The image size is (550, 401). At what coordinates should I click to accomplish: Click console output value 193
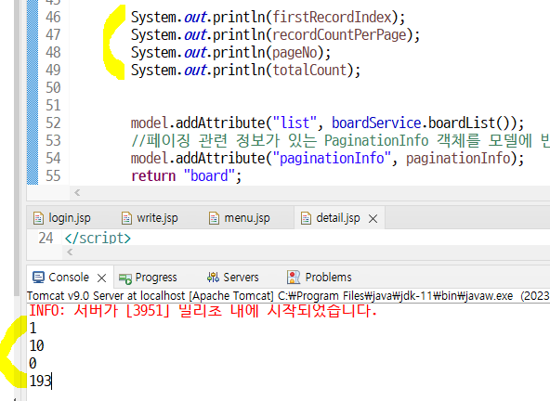[40, 381]
